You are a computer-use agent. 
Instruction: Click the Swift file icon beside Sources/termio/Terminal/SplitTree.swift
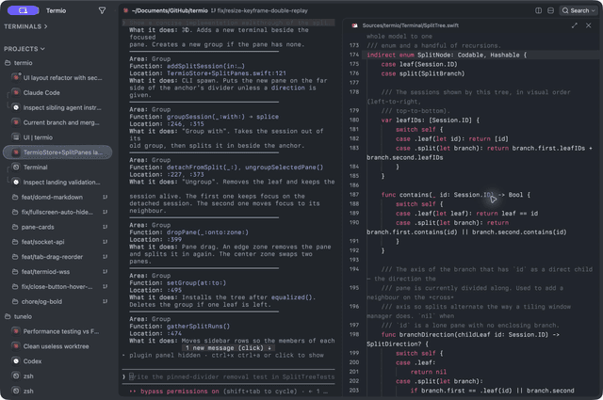[354, 25]
